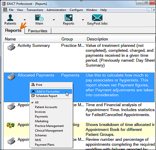Screen dimensions: 156x150
Task: Filter reports by Marketing
Action: (x=51, y=121)
